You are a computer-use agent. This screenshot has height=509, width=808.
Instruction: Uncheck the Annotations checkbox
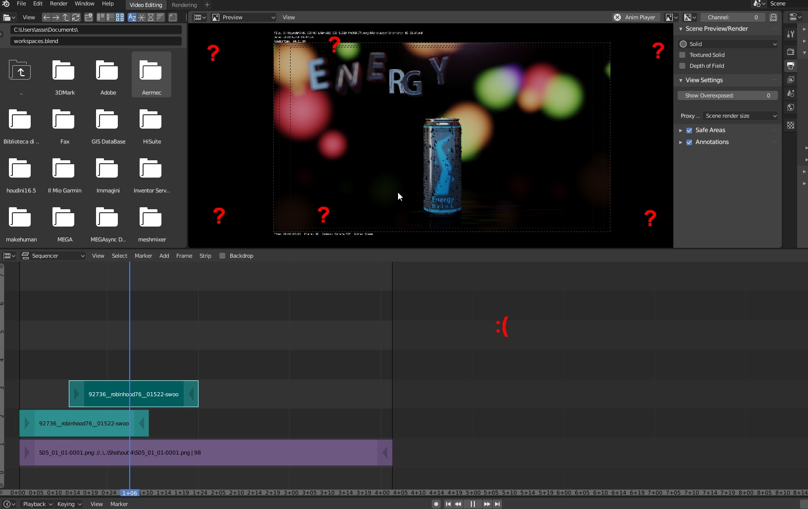point(689,142)
